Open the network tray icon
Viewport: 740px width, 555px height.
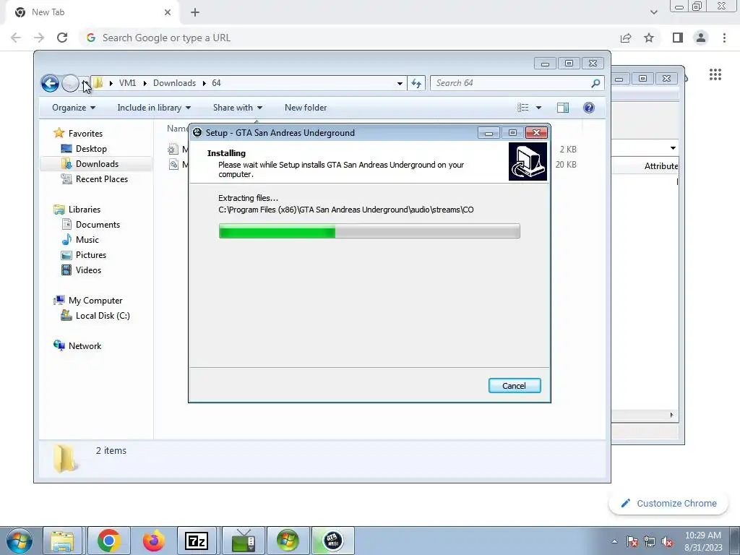tap(650, 541)
